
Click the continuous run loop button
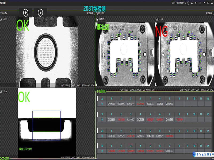40,12
